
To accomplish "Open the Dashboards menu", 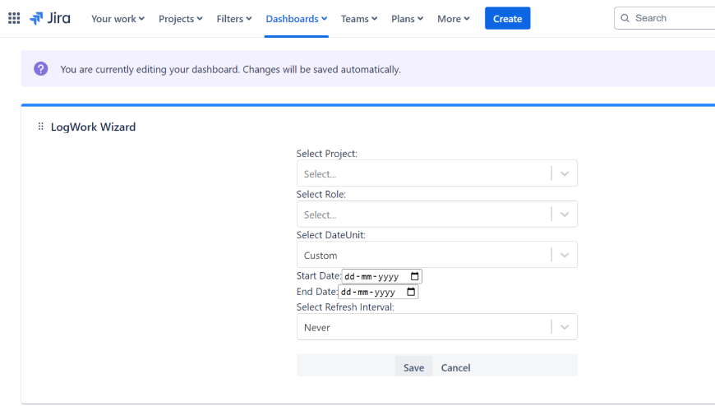I will [297, 18].
